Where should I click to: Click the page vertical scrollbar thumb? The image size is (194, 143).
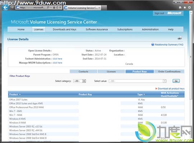click(x=191, y=57)
